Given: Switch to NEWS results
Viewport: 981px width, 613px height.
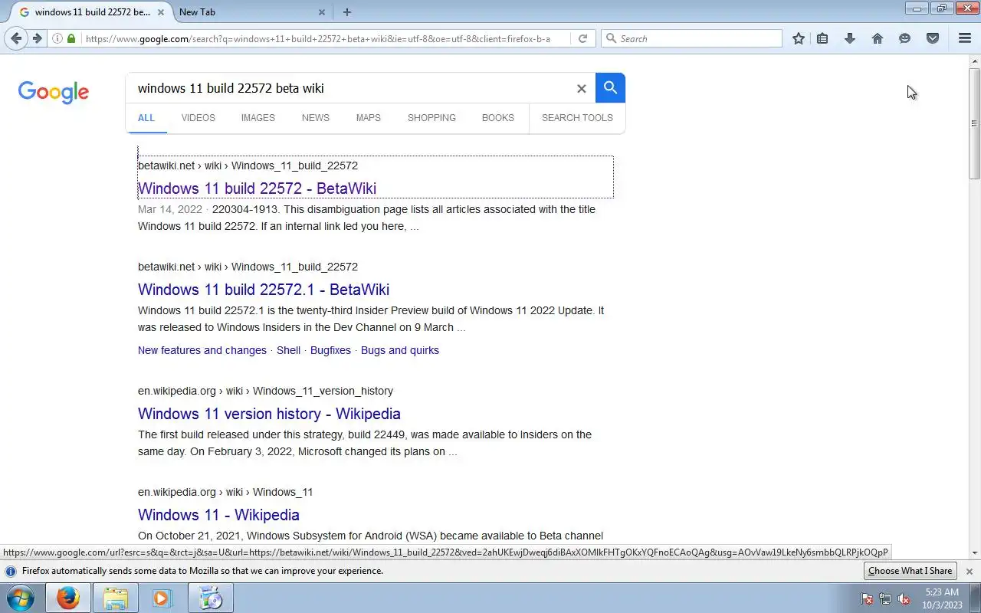Looking at the screenshot, I should [315, 118].
